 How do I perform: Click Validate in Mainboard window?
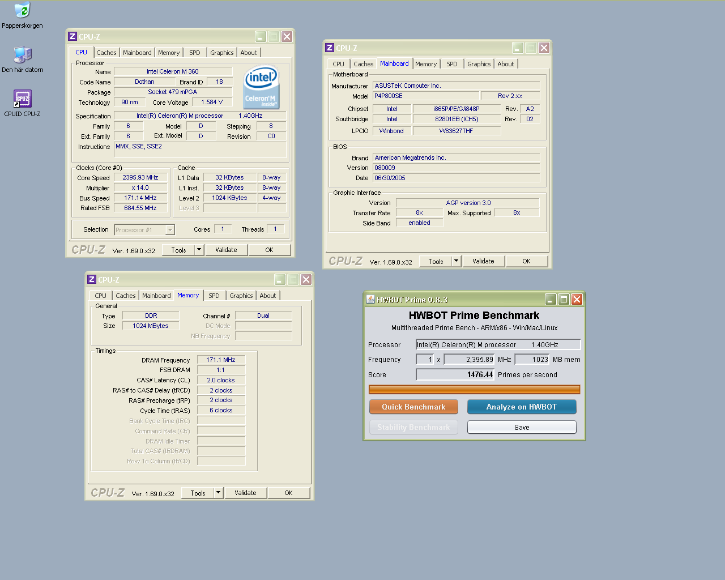(483, 261)
